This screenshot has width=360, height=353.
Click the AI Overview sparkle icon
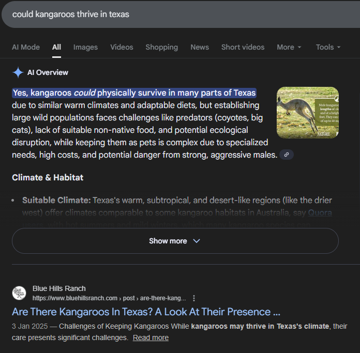[x=18, y=72]
